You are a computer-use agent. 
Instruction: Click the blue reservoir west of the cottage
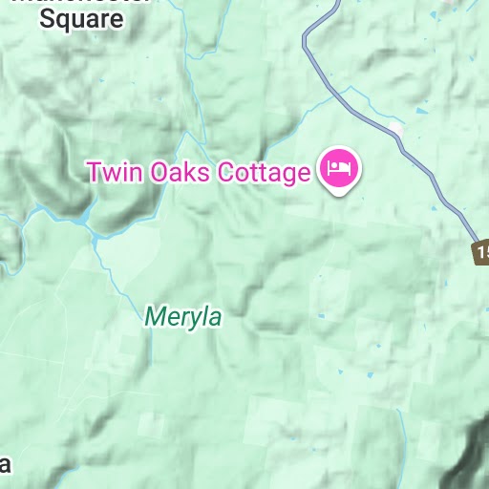click(83, 220)
